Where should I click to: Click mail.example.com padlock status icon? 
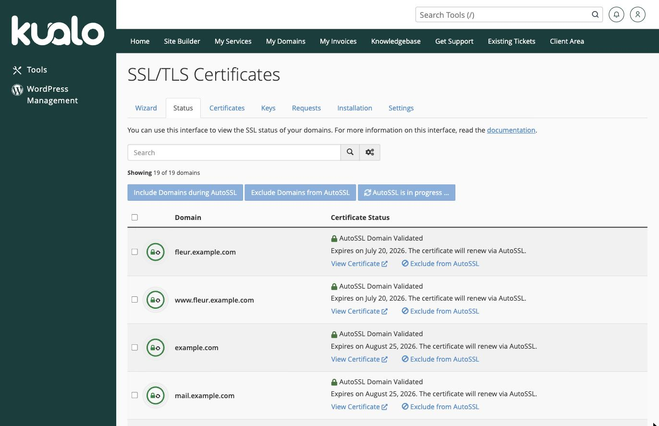[156, 395]
